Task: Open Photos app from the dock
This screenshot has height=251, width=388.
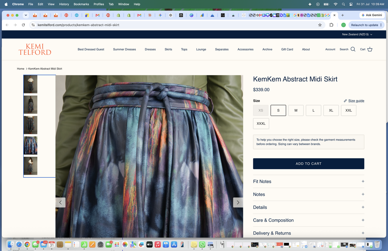Action: click(x=125, y=245)
